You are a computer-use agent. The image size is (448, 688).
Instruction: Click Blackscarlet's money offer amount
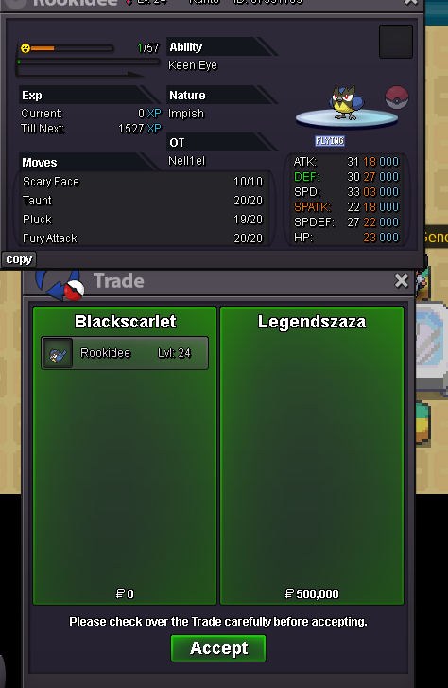click(x=125, y=593)
